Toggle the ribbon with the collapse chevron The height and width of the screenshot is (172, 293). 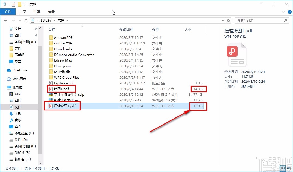click(x=283, y=11)
